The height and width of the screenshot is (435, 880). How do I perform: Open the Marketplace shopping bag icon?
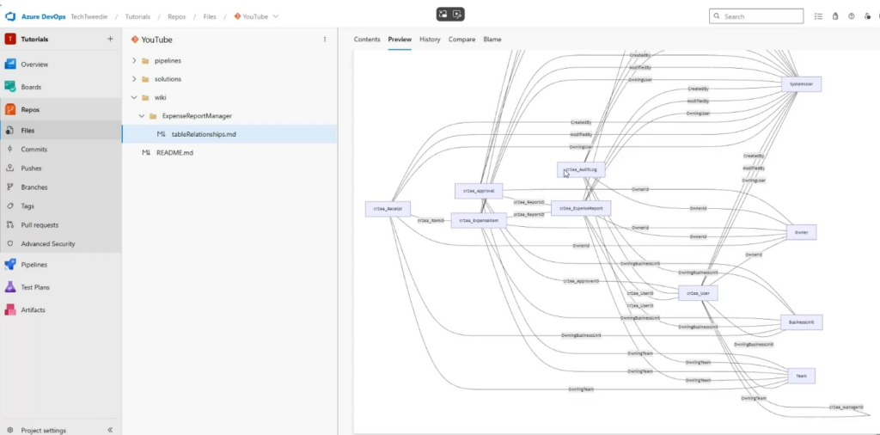point(834,16)
